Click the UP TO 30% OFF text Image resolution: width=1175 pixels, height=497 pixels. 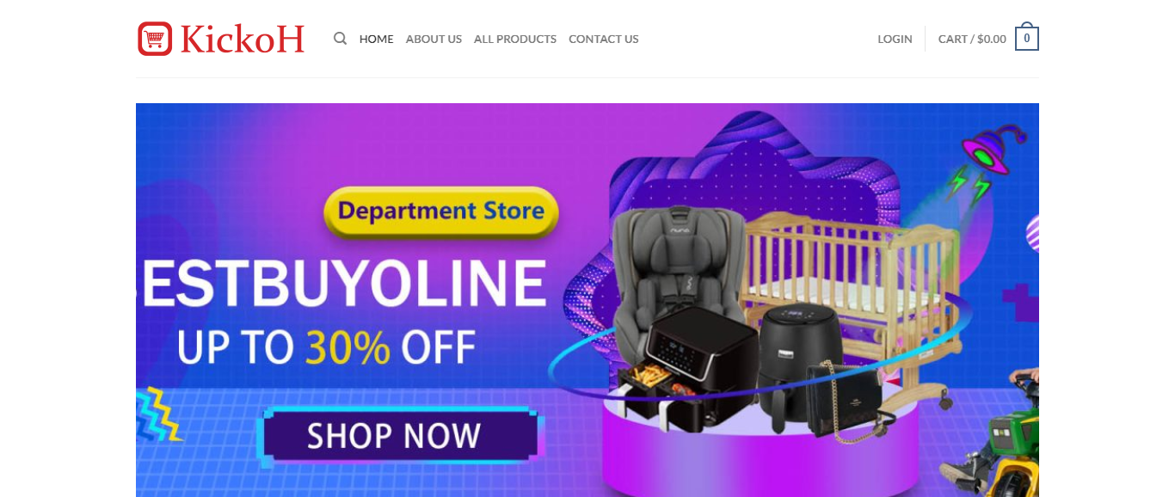pos(326,347)
